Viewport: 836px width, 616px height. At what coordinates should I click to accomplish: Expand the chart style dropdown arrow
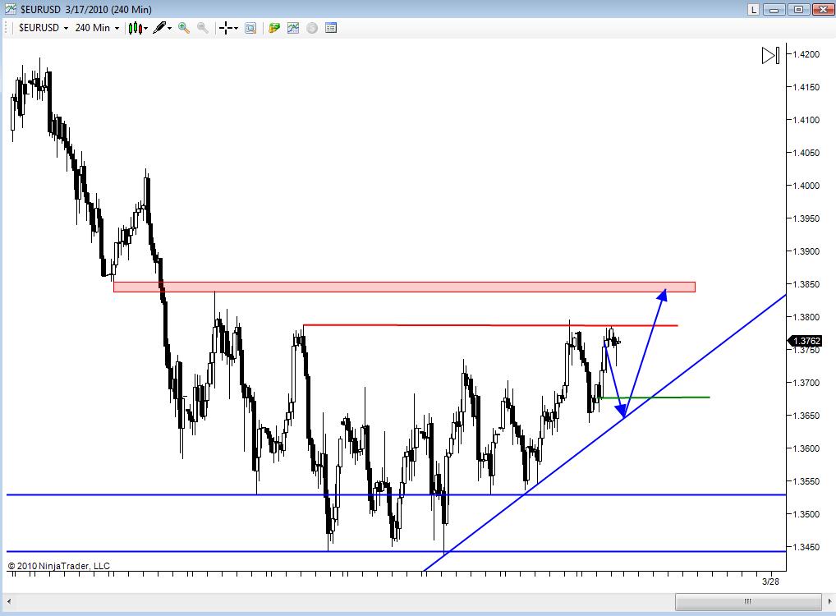pyautogui.click(x=145, y=29)
